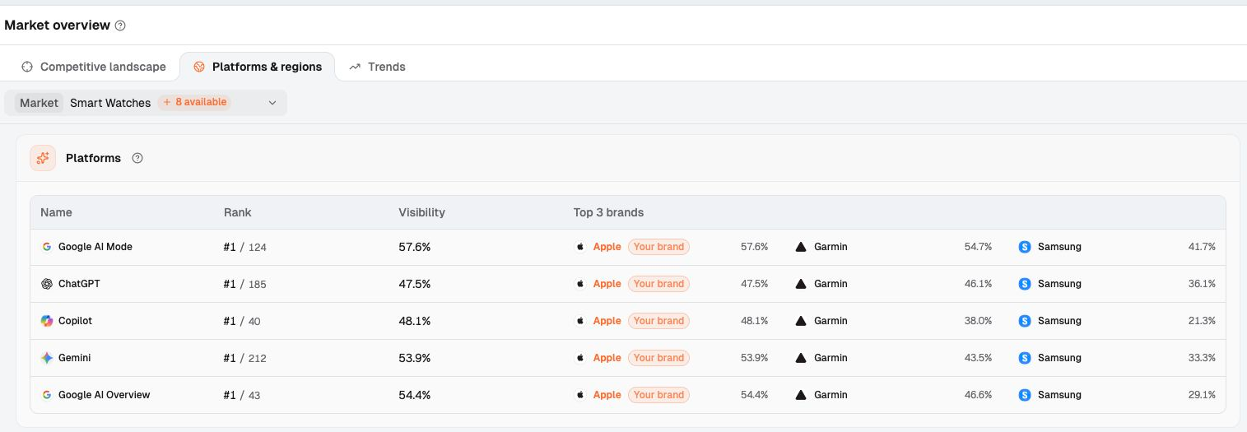Select the Platforms & regions tab

[258, 67]
